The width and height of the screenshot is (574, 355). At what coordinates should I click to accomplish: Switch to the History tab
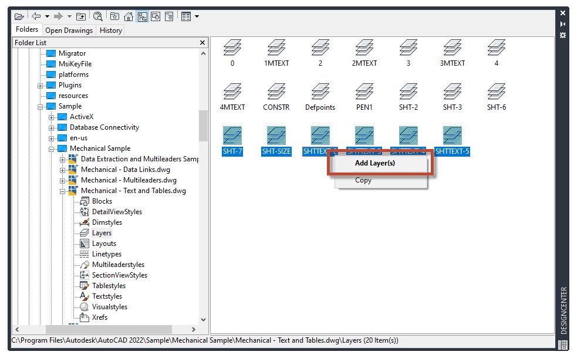coord(111,31)
